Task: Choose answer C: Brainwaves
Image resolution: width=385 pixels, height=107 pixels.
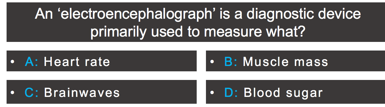Action: pyautogui.click(x=102, y=92)
